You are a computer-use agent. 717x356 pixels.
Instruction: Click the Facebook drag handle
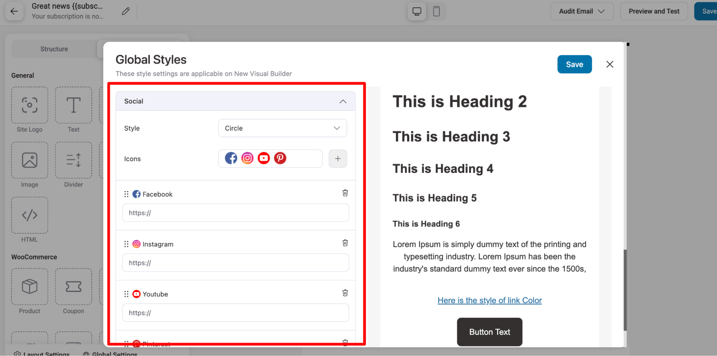126,194
